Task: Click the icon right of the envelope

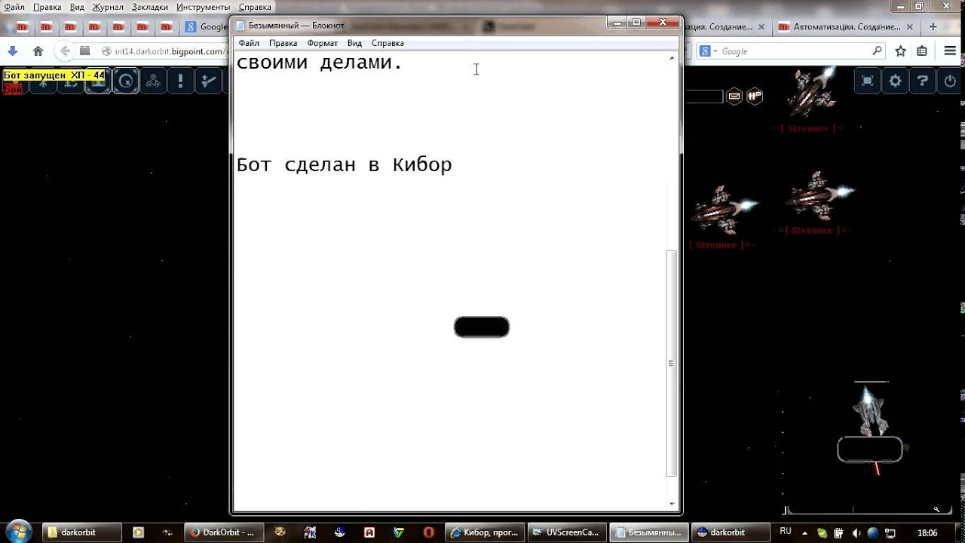Action: pos(754,97)
